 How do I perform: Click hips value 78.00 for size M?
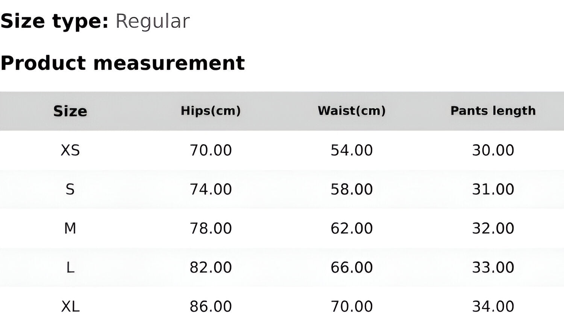point(211,228)
